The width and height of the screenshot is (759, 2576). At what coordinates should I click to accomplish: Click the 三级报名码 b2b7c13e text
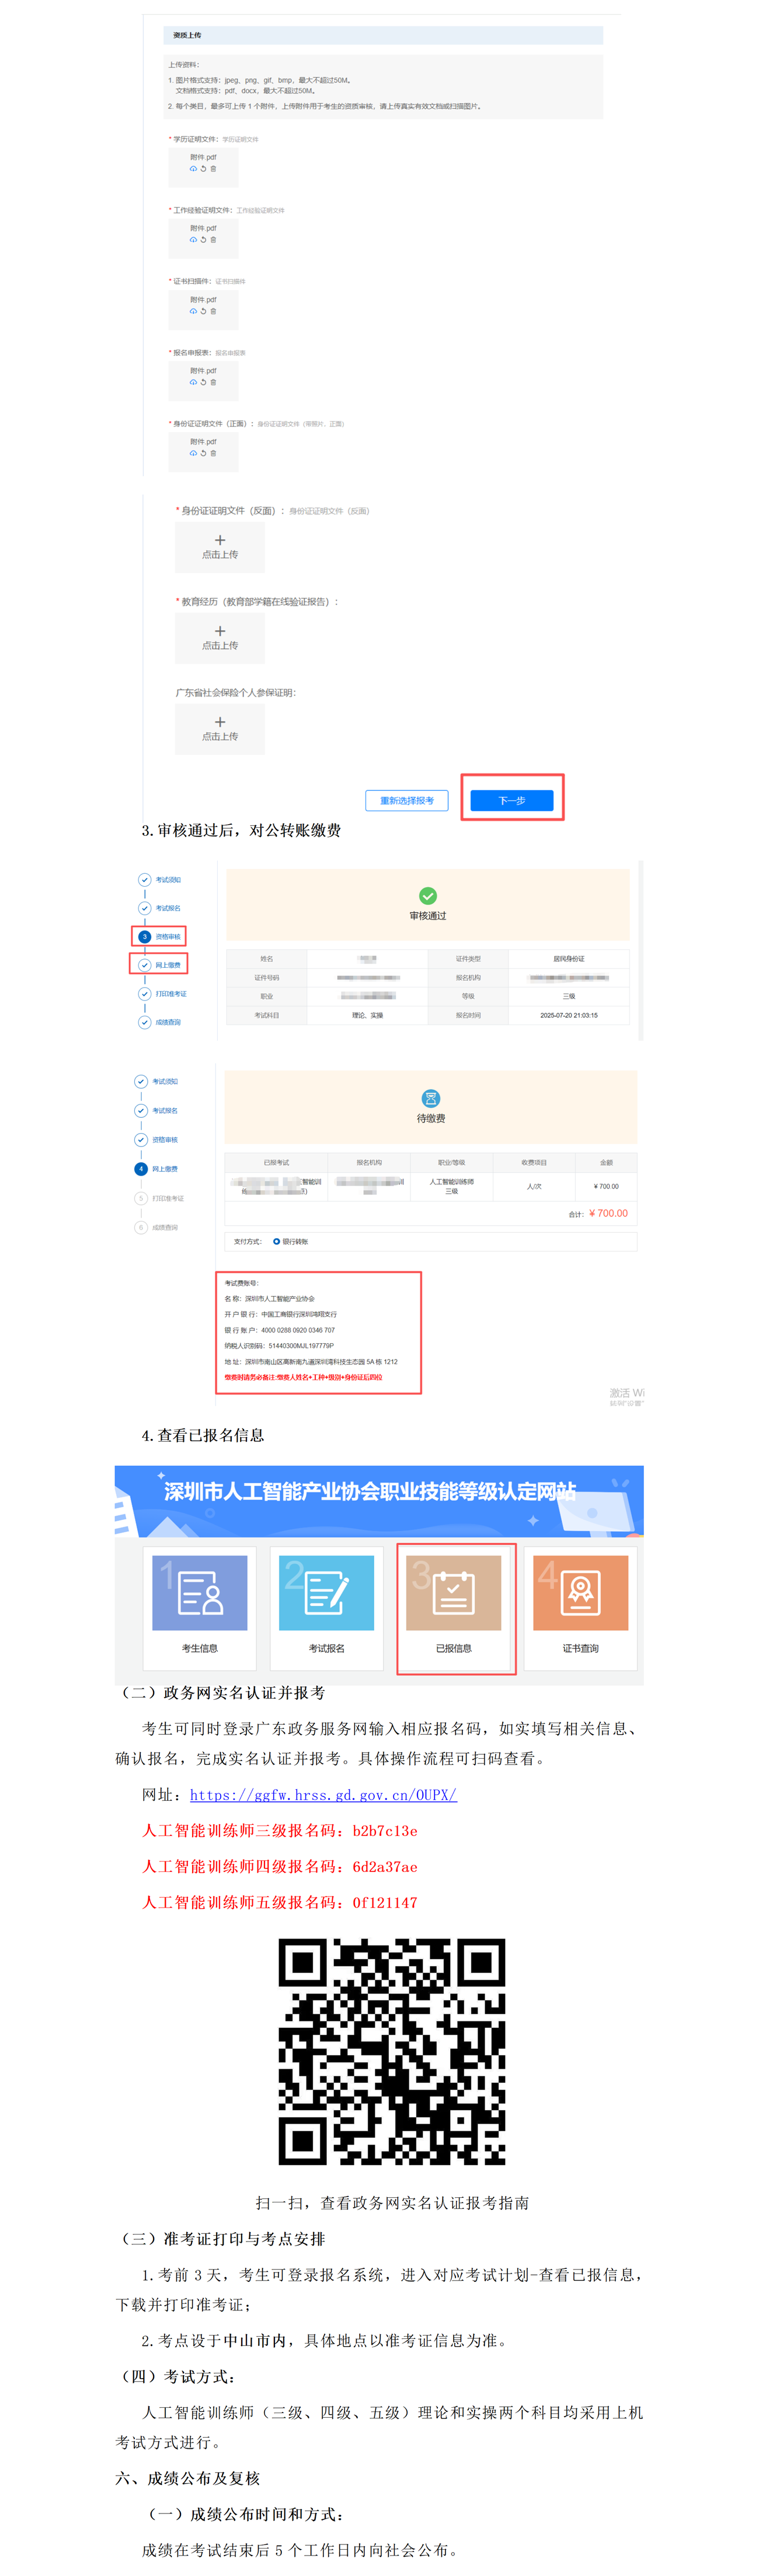385,1831
